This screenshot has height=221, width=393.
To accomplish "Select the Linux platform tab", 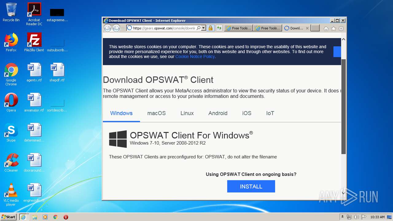I will click(x=187, y=113).
